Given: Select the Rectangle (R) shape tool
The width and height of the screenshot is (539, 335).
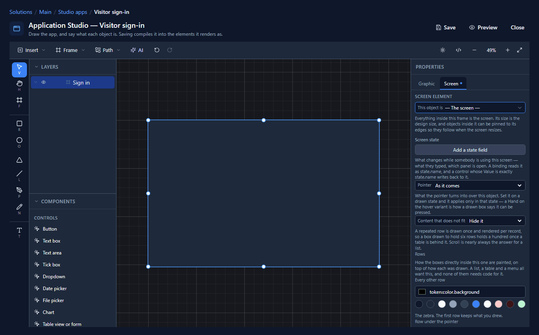Looking at the screenshot, I should tap(19, 126).
